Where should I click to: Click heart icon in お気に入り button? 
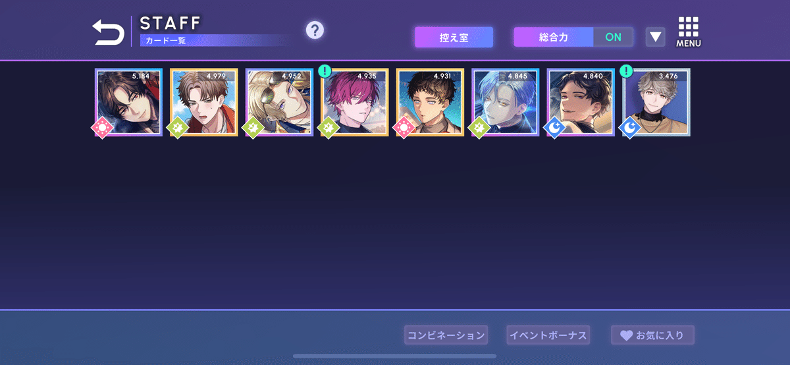(626, 335)
